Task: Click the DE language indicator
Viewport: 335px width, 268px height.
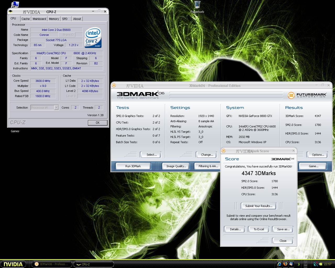Action: tap(305, 264)
